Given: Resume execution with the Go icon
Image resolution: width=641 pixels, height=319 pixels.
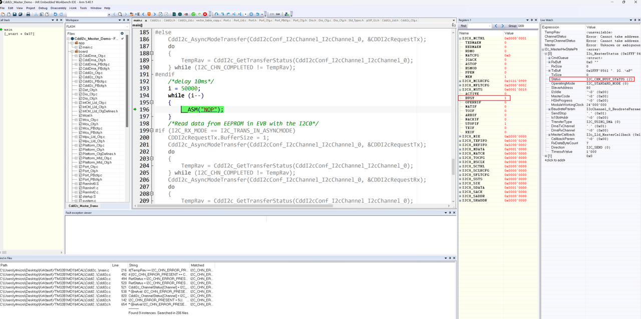Looking at the screenshot, I should 245,14.
